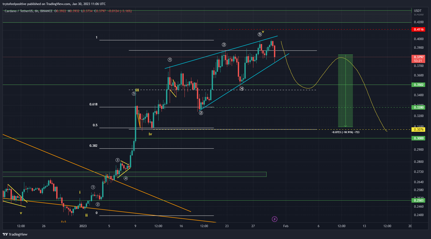Click the USDT currency label on price axis
Viewport: 431px width, 239px height.
tap(418, 11)
